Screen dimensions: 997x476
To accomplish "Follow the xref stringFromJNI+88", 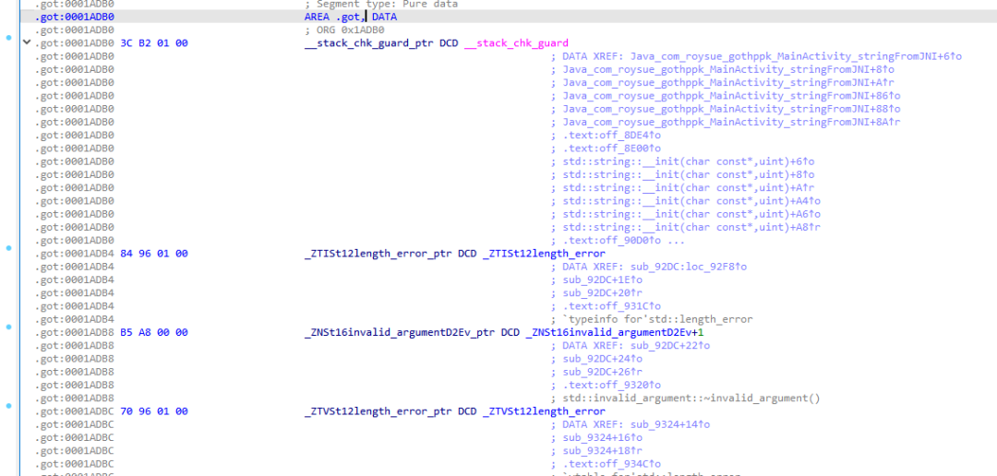I will [731, 109].
